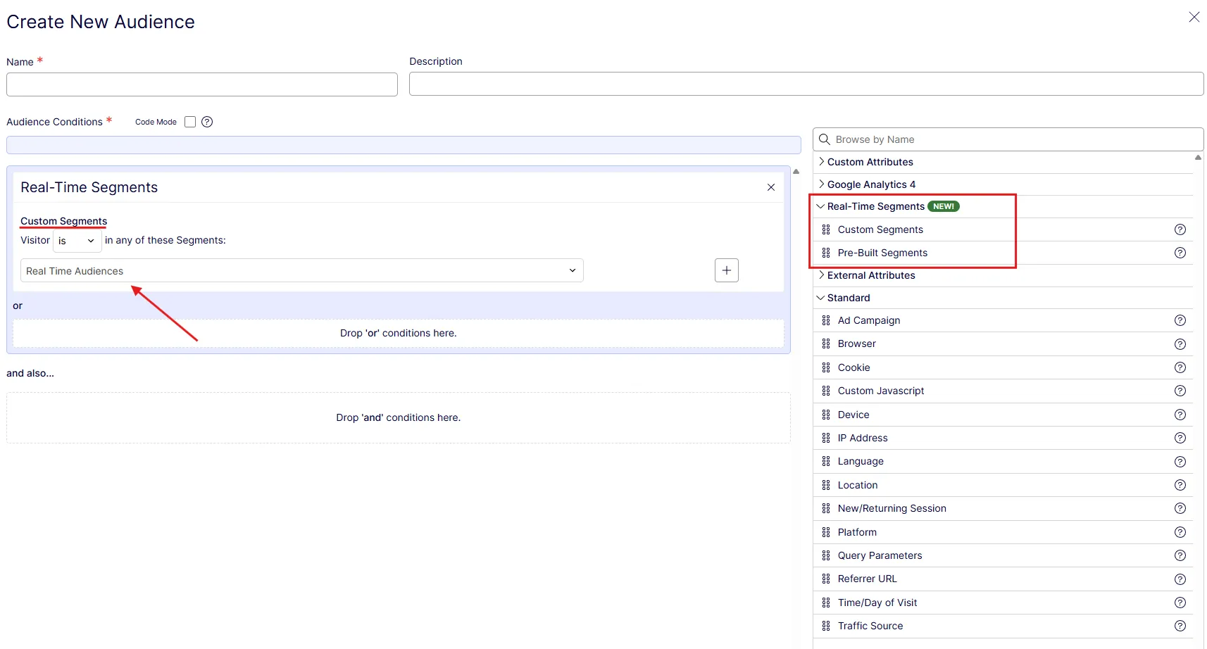Open help for Custom Javascript
The height and width of the screenshot is (649, 1207).
click(x=1180, y=391)
